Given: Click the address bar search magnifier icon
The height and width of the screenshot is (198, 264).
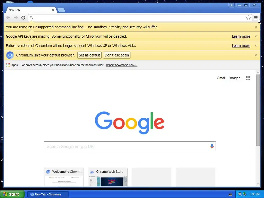Looking at the screenshot, I should click(x=31, y=18).
